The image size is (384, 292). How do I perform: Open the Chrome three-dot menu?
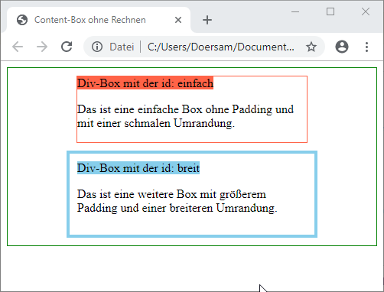(366, 47)
